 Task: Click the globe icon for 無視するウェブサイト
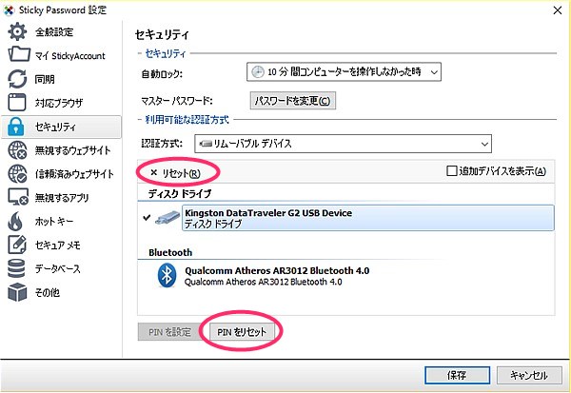pos(17,150)
